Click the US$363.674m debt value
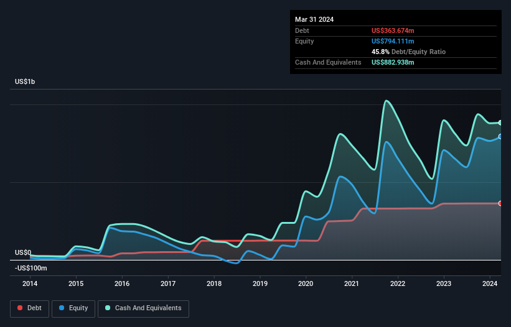 click(393, 30)
